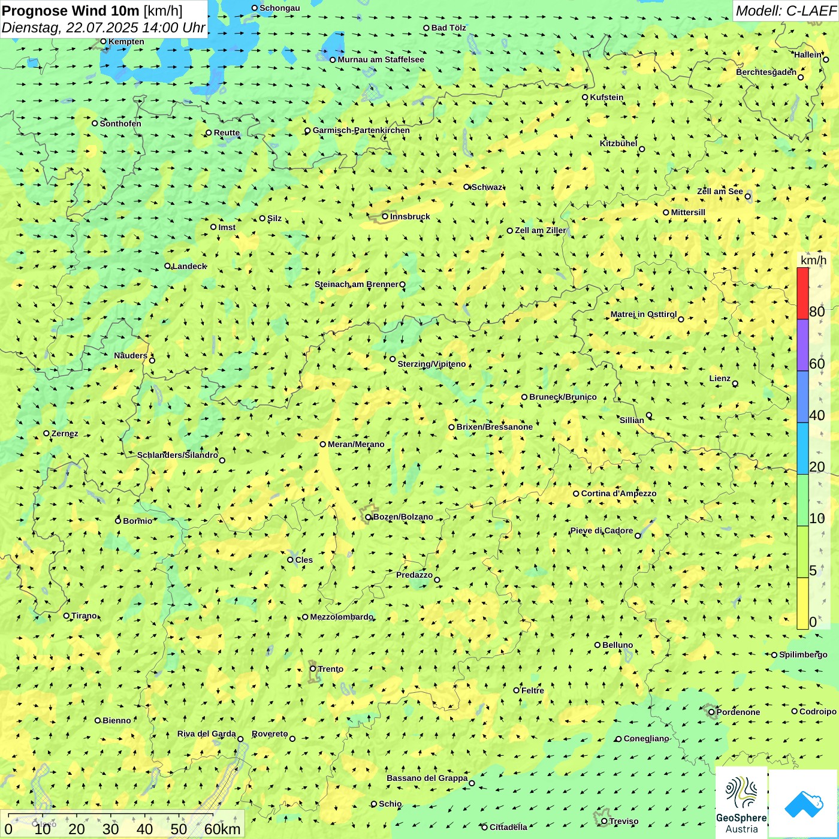Click the 'Rovereto' label
Screen dimensions: 839x839
coord(270,734)
